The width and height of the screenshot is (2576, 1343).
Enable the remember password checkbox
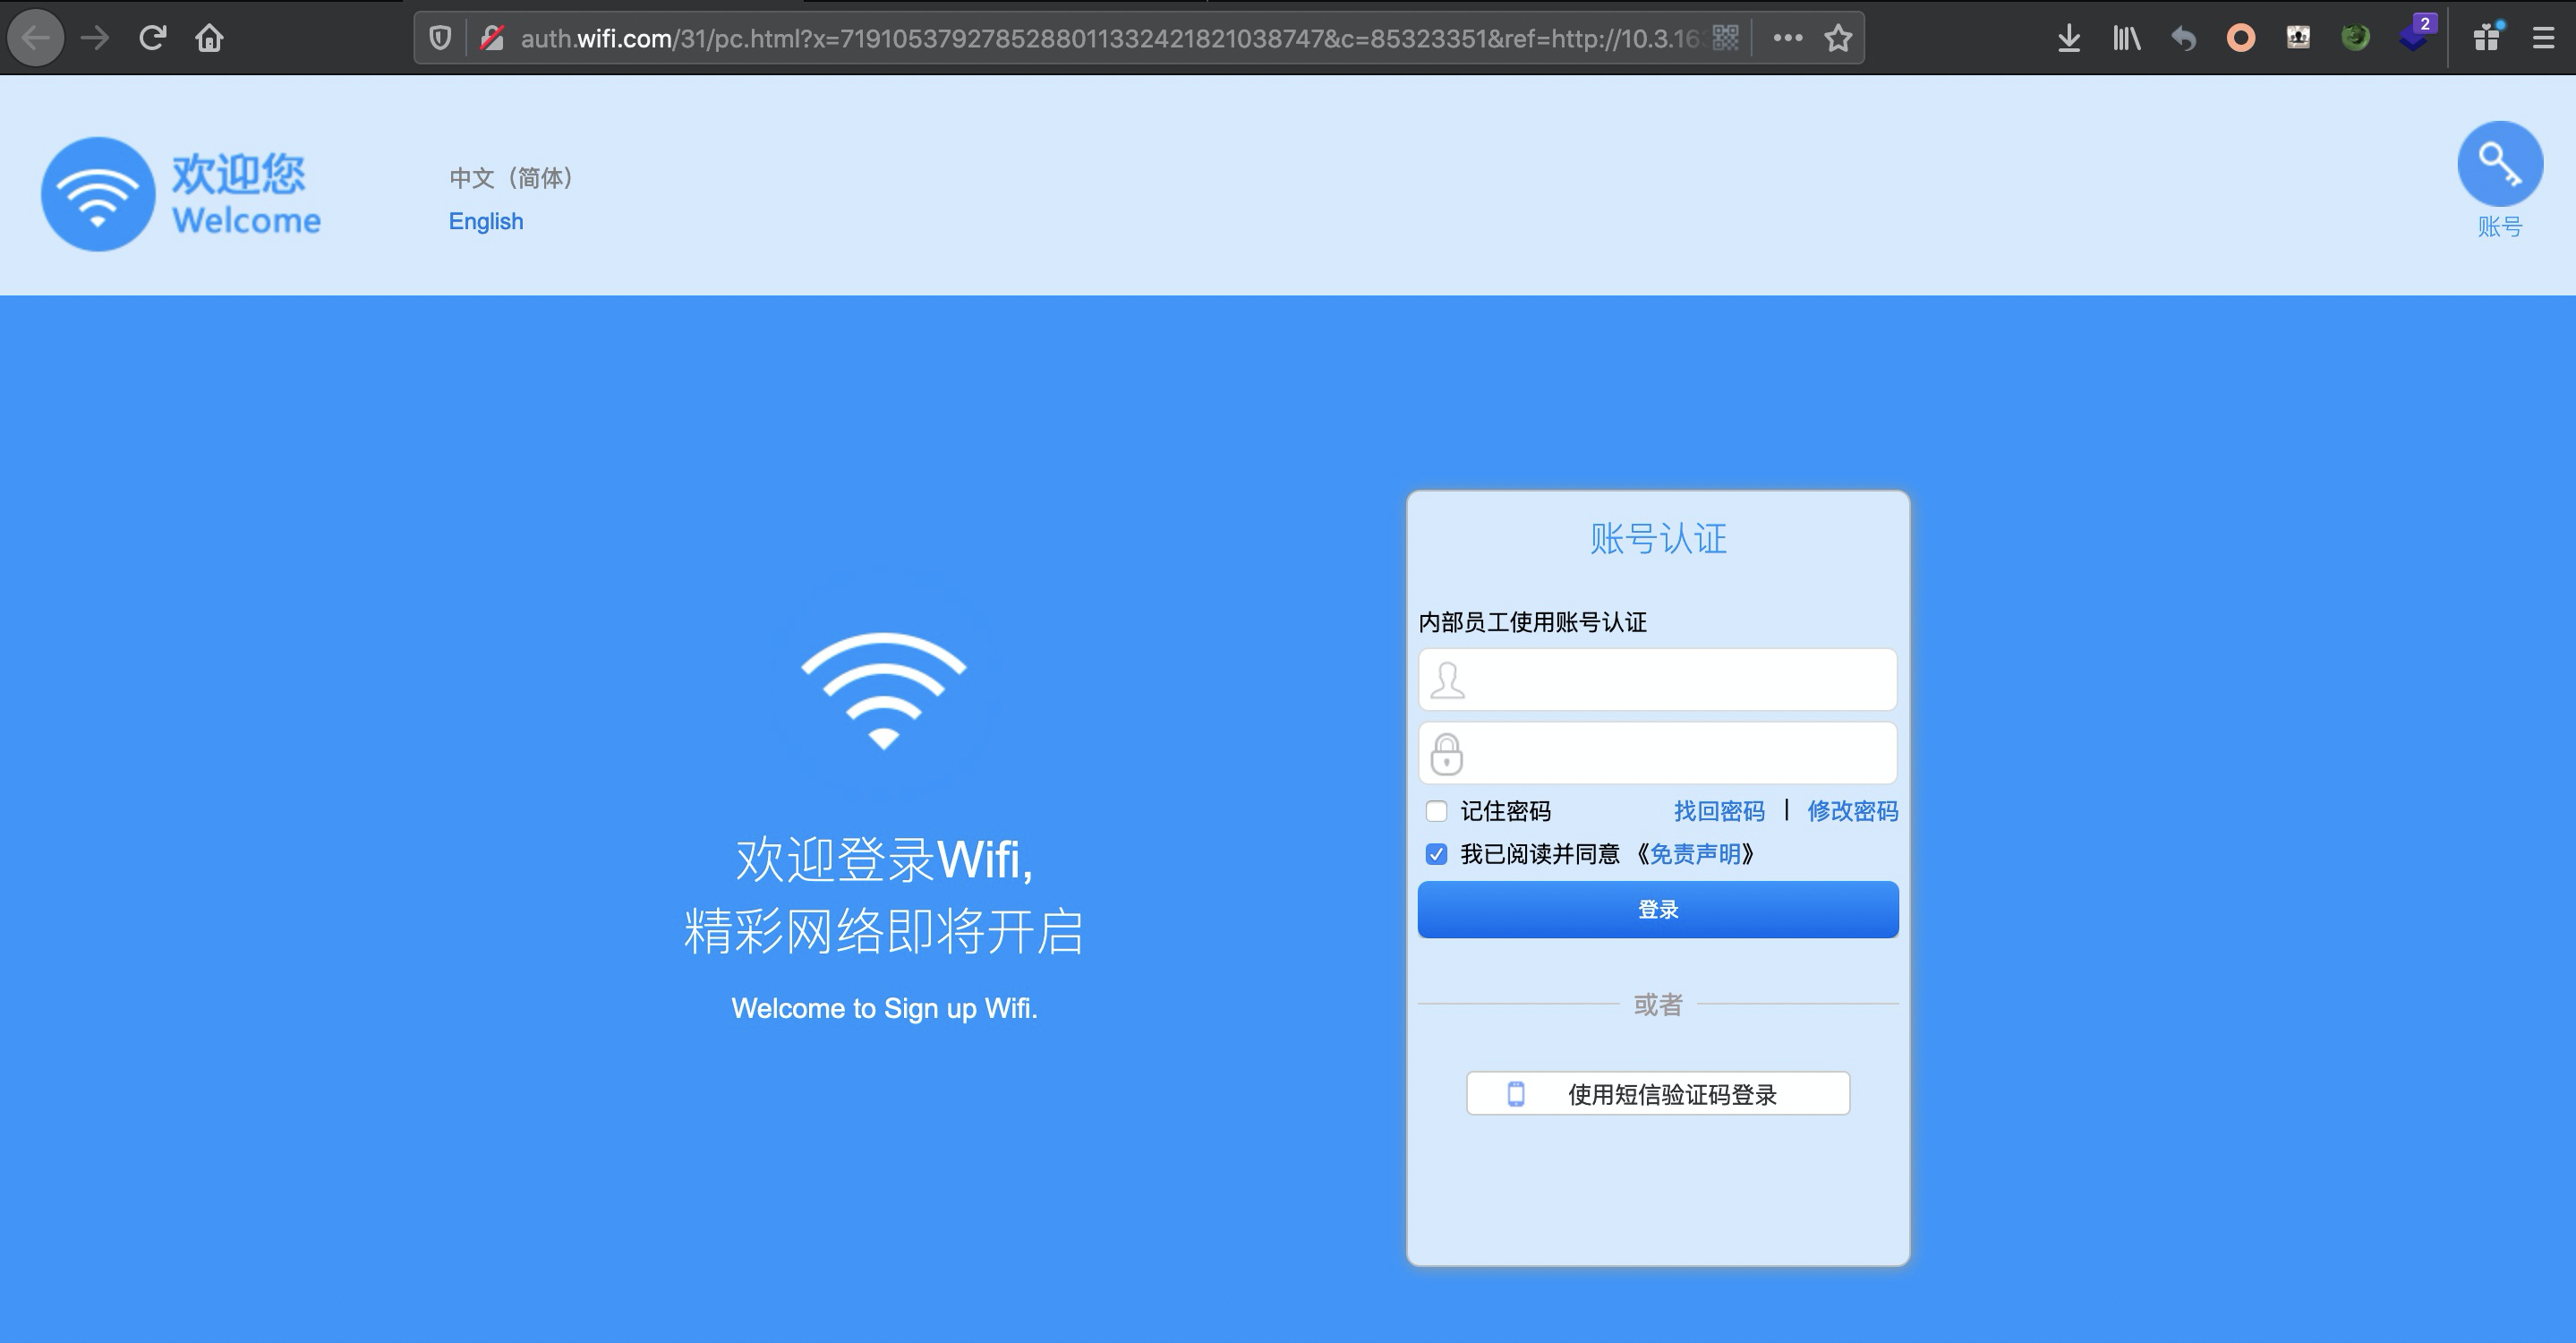(1436, 811)
